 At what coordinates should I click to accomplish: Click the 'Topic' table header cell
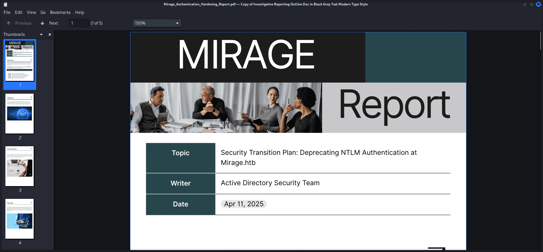tap(181, 158)
